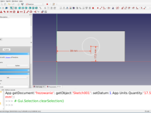
Task: Open the Sketch menu
Action: click(x=9, y=1)
